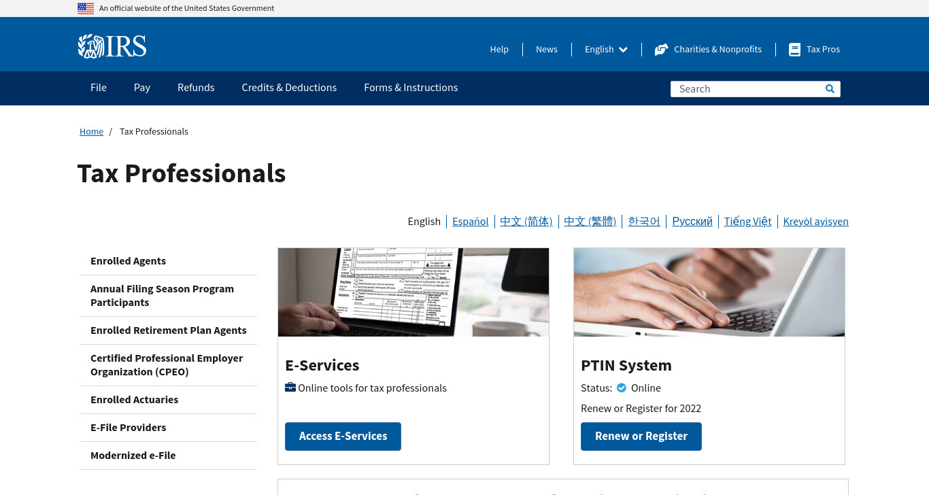
Task: Expand the English language dropdown
Action: pyautogui.click(x=606, y=49)
